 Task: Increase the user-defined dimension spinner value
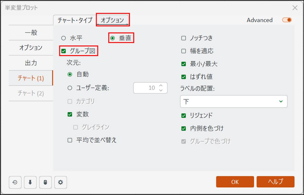tap(161, 86)
